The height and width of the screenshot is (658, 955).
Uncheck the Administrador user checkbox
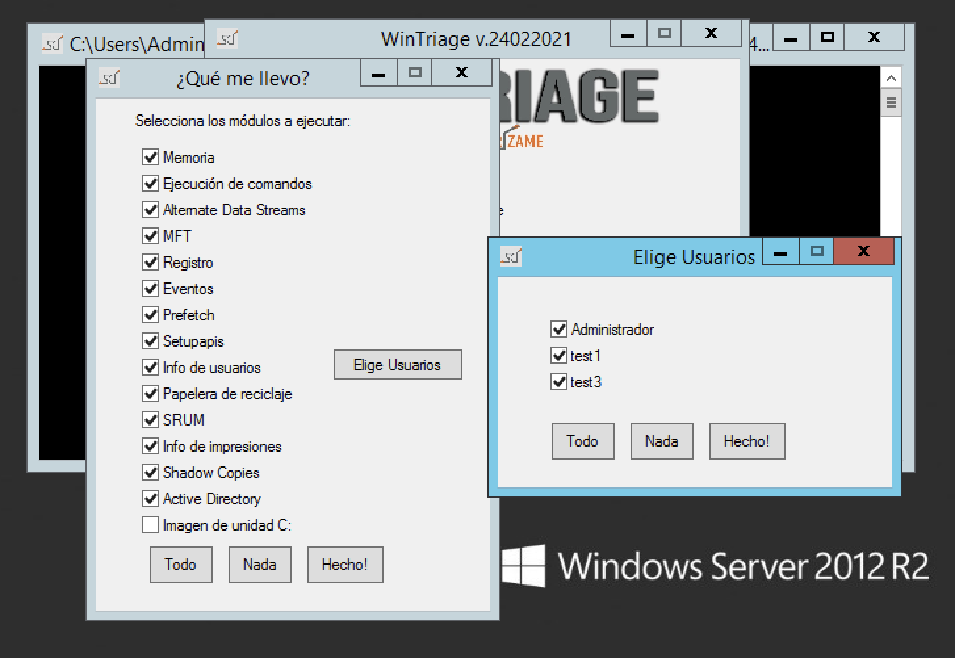point(559,329)
